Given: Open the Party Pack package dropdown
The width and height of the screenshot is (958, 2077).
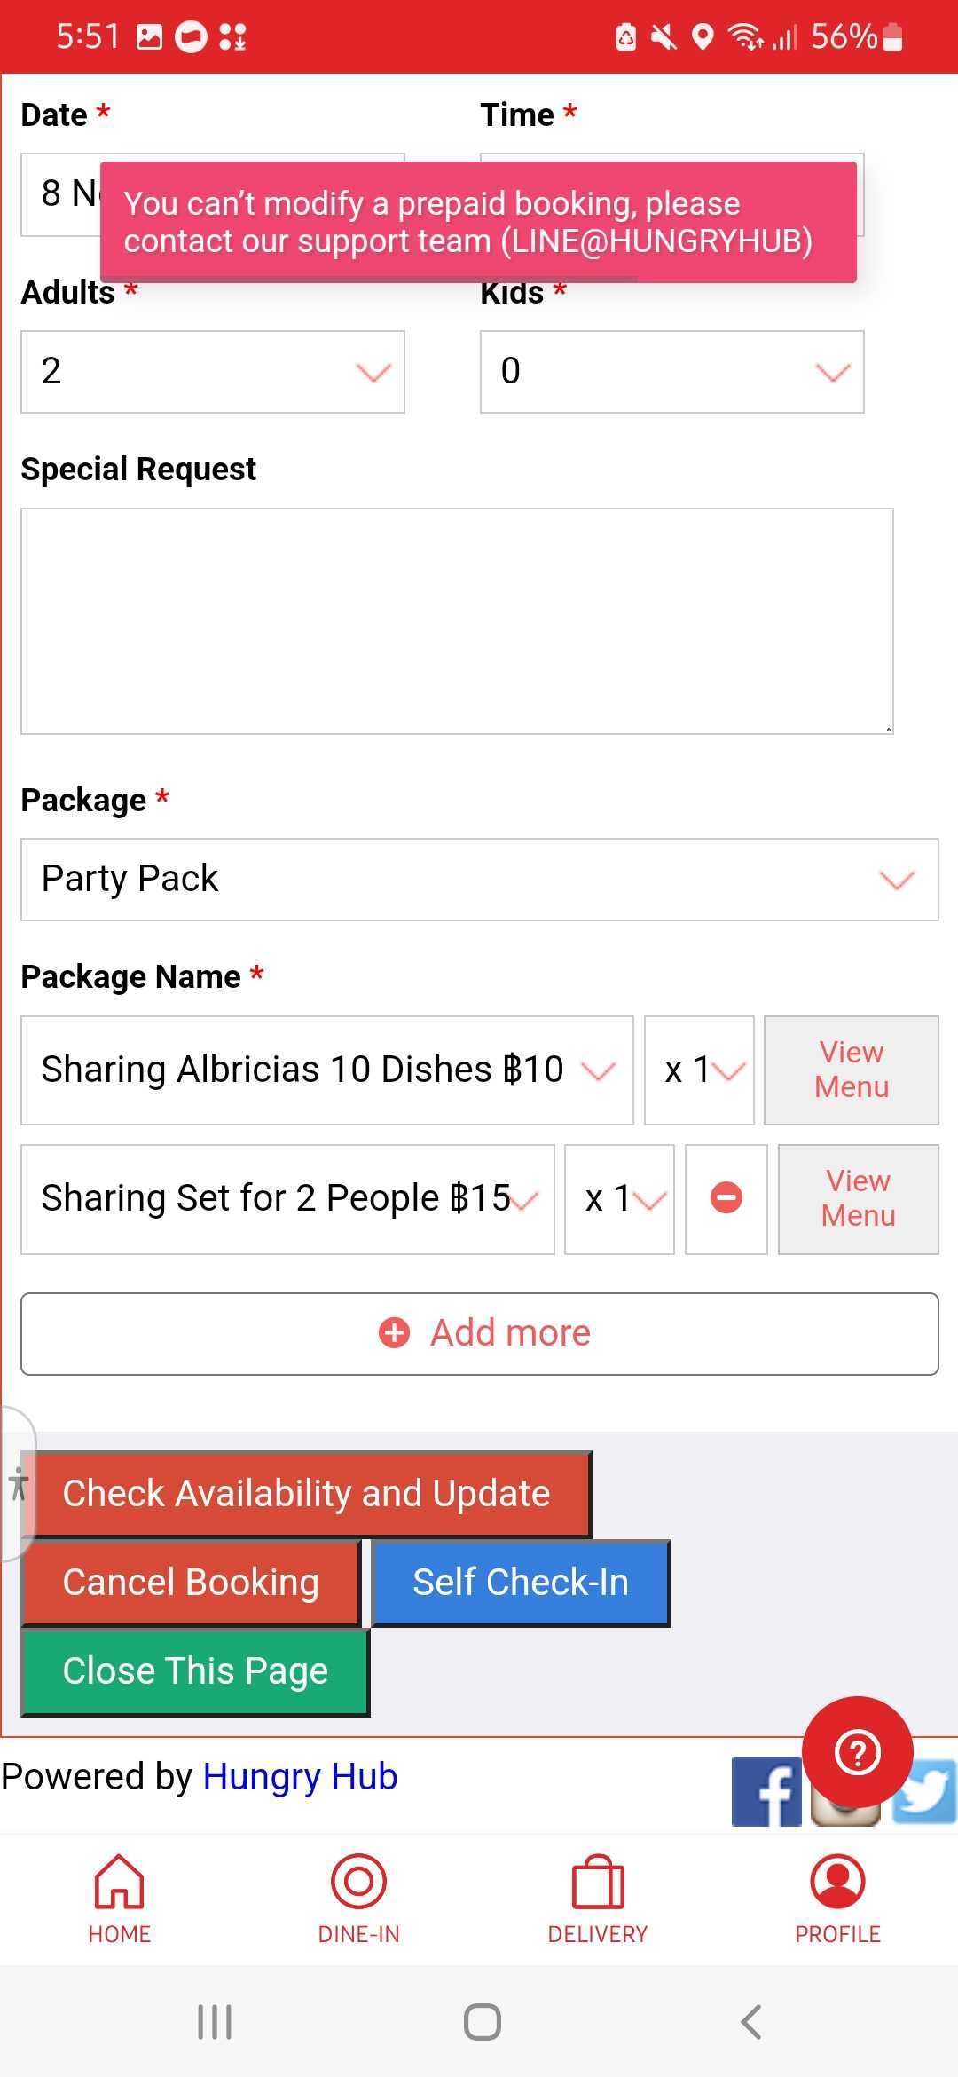Looking at the screenshot, I should point(479,880).
